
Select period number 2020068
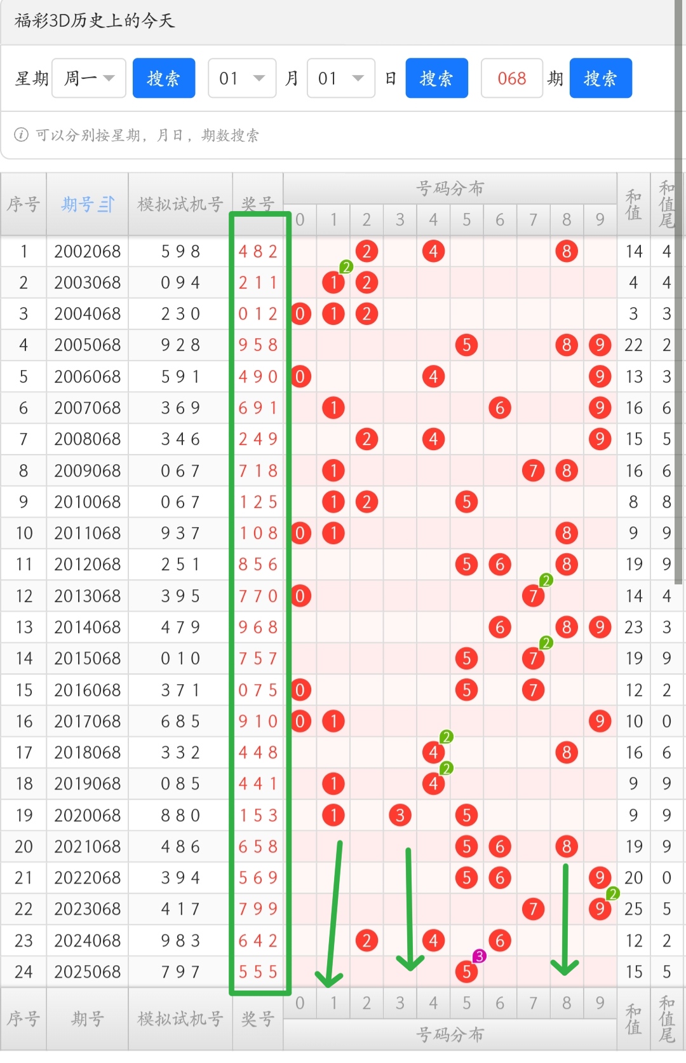coord(88,816)
